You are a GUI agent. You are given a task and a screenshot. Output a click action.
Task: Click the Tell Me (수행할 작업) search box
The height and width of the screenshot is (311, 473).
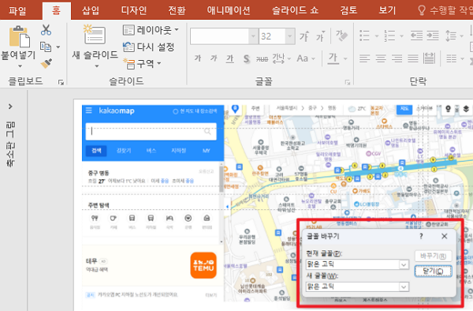(x=445, y=10)
